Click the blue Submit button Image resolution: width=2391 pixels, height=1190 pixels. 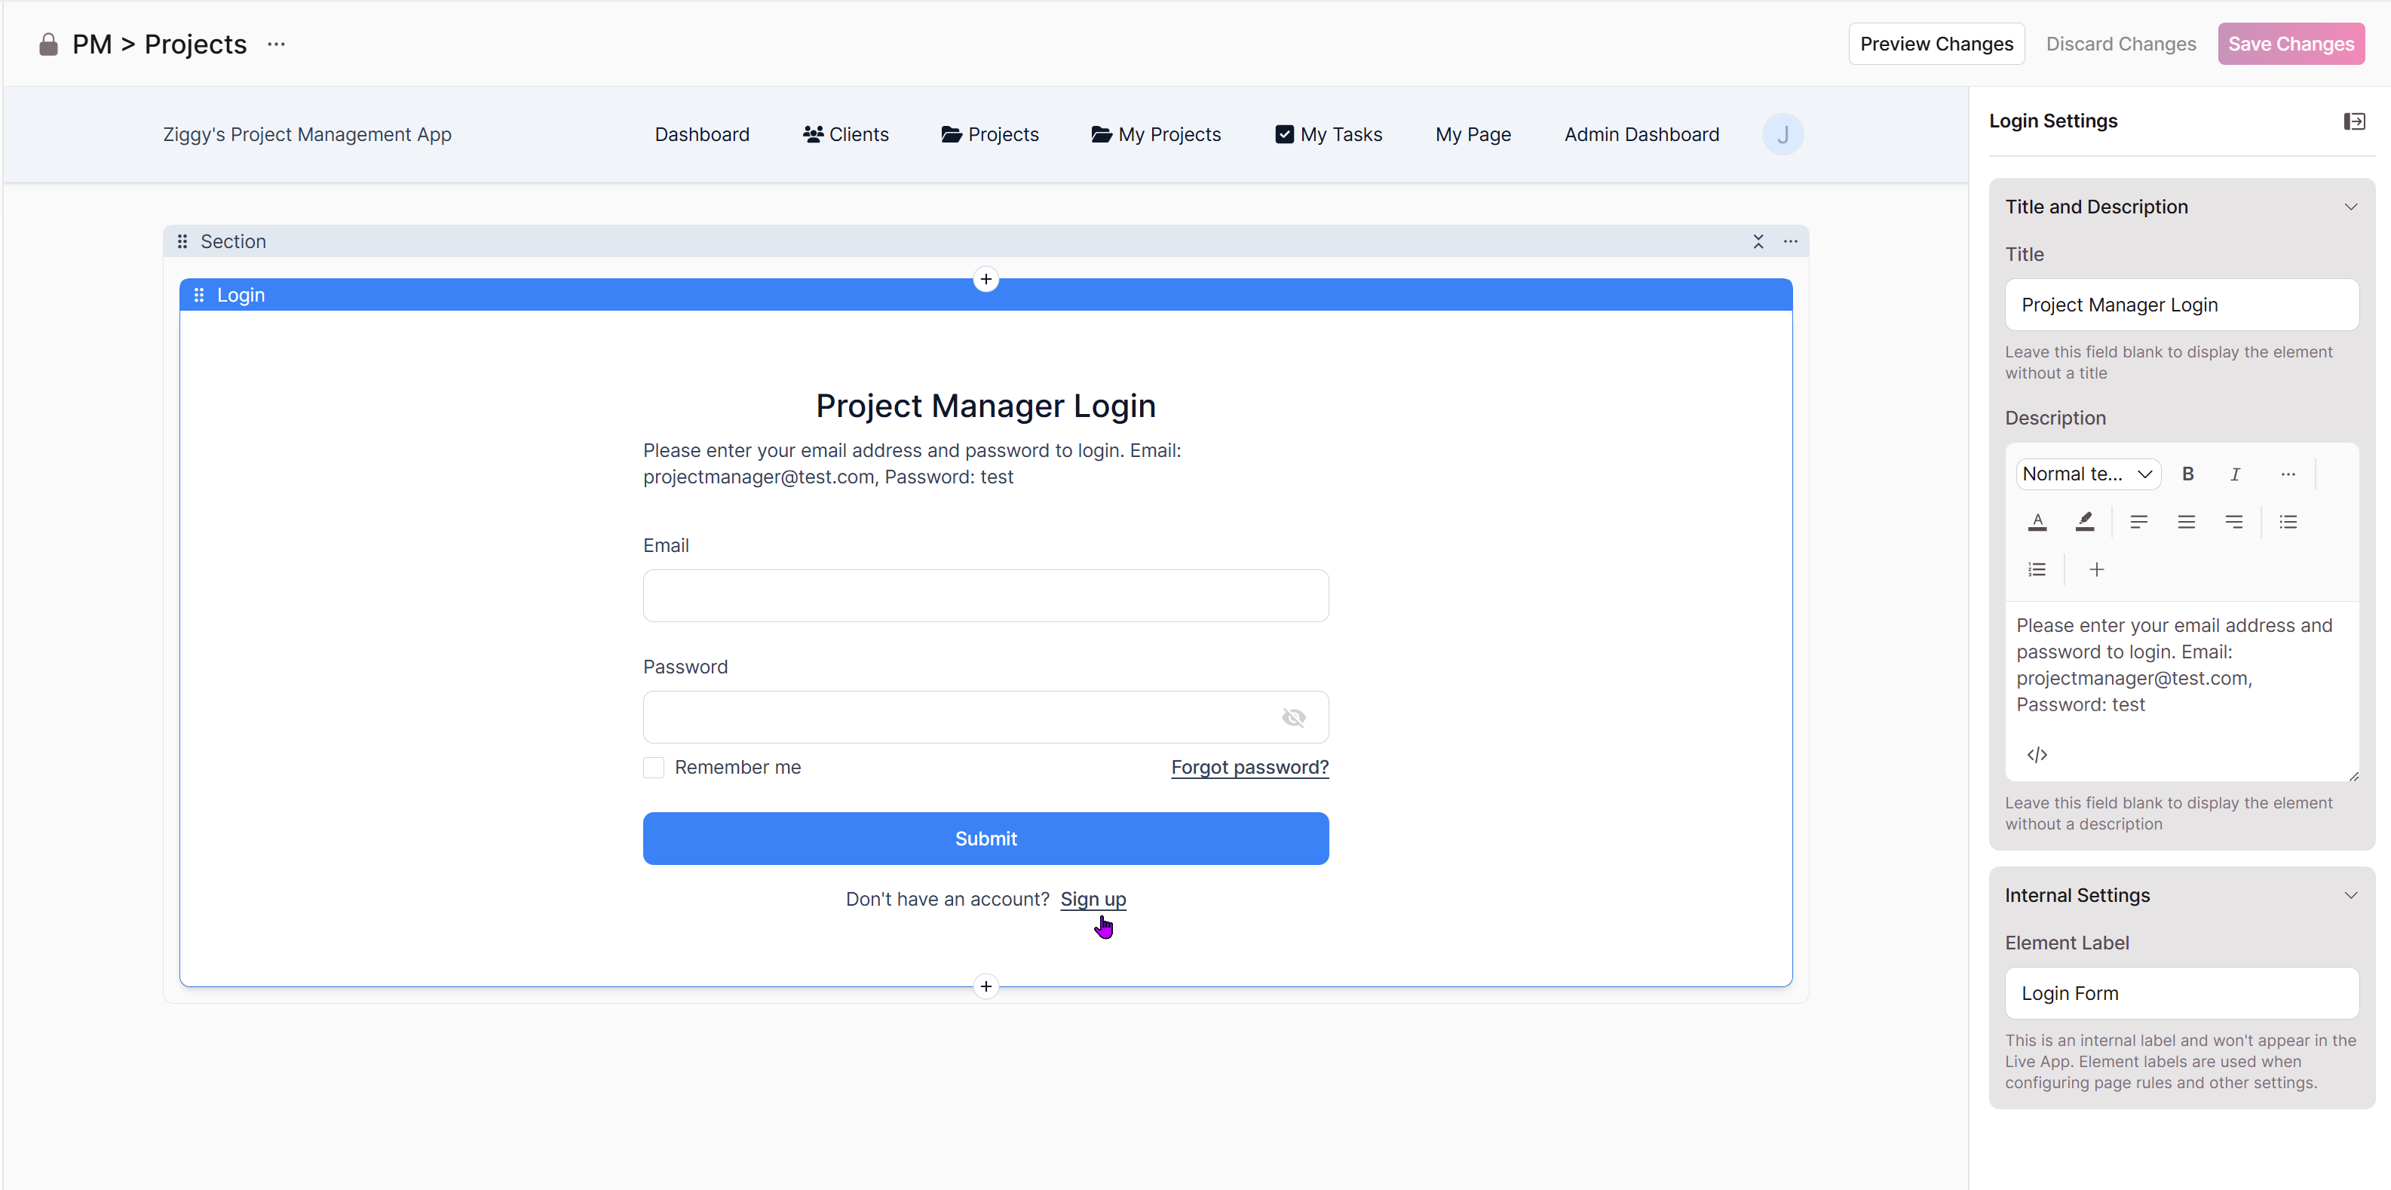tap(986, 838)
